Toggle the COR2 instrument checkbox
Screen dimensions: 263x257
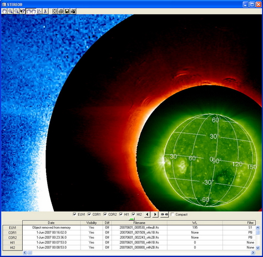tap(105, 214)
